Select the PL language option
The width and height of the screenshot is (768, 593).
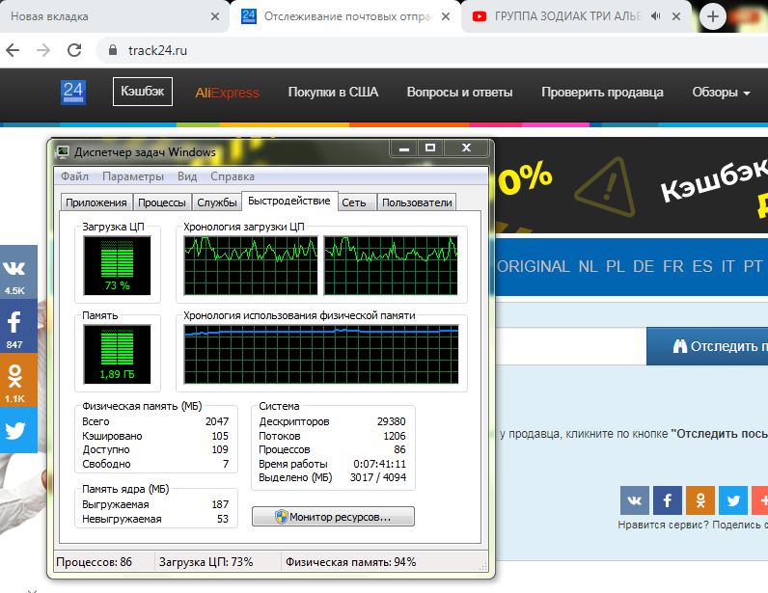point(616,266)
